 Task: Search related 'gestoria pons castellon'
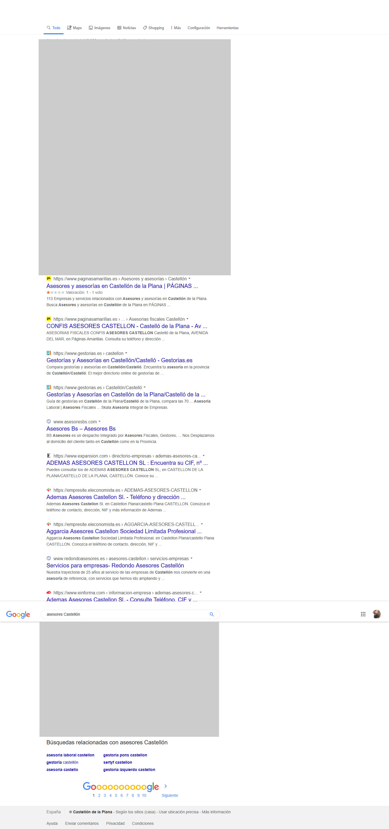125,755
